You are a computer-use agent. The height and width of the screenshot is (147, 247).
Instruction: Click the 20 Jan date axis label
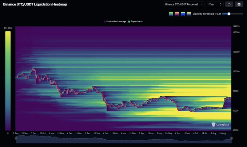(96, 133)
